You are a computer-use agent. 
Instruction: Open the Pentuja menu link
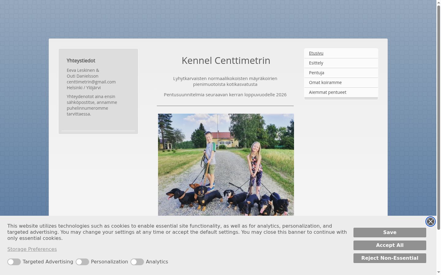click(x=341, y=73)
